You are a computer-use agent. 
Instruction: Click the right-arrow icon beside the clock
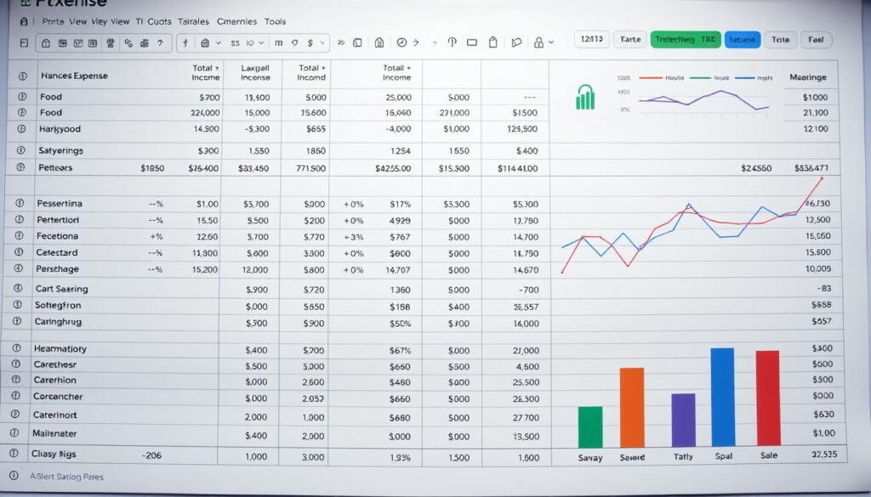pos(415,42)
